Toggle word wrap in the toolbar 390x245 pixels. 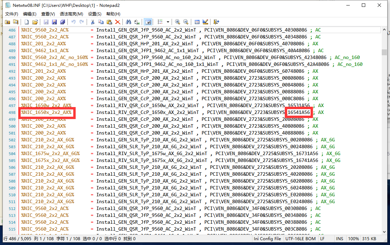tap(148, 22)
